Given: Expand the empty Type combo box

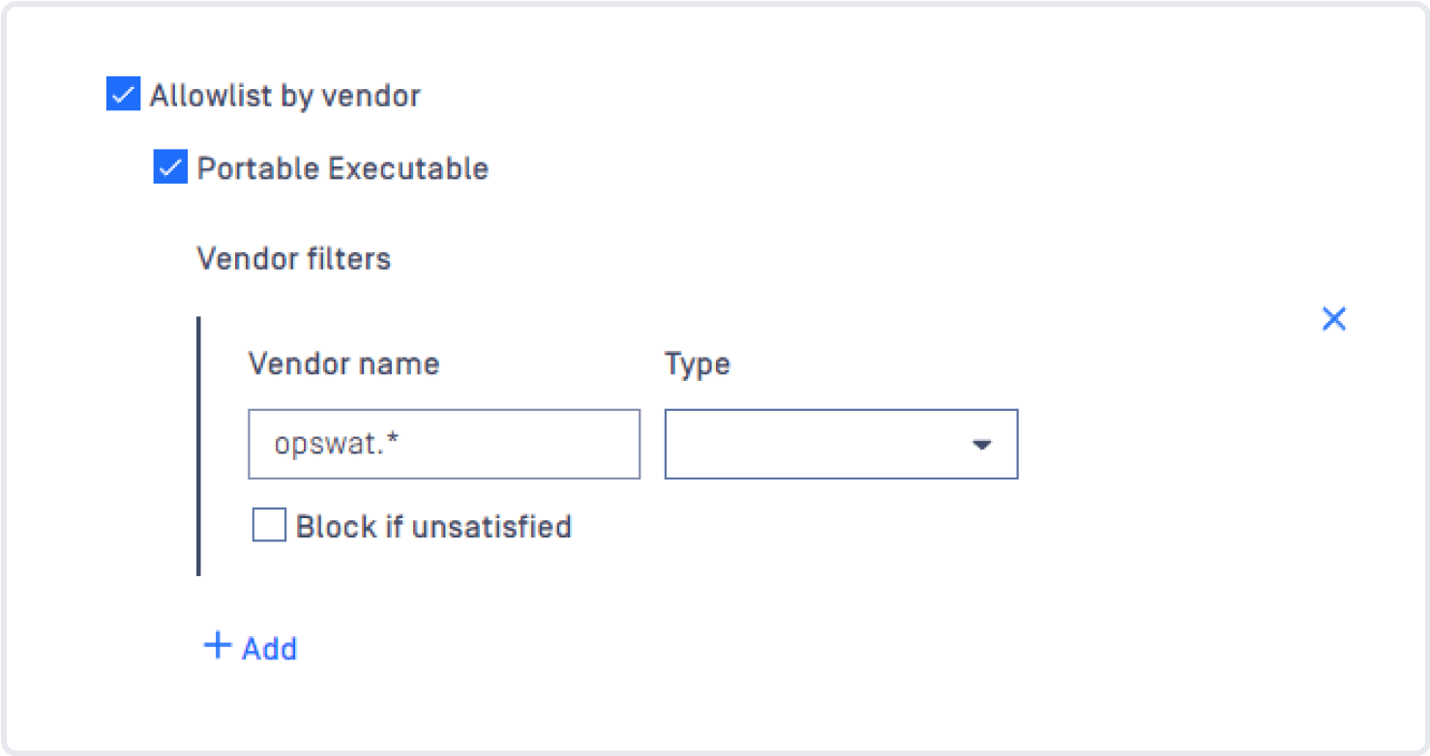Looking at the screenshot, I should 841,445.
